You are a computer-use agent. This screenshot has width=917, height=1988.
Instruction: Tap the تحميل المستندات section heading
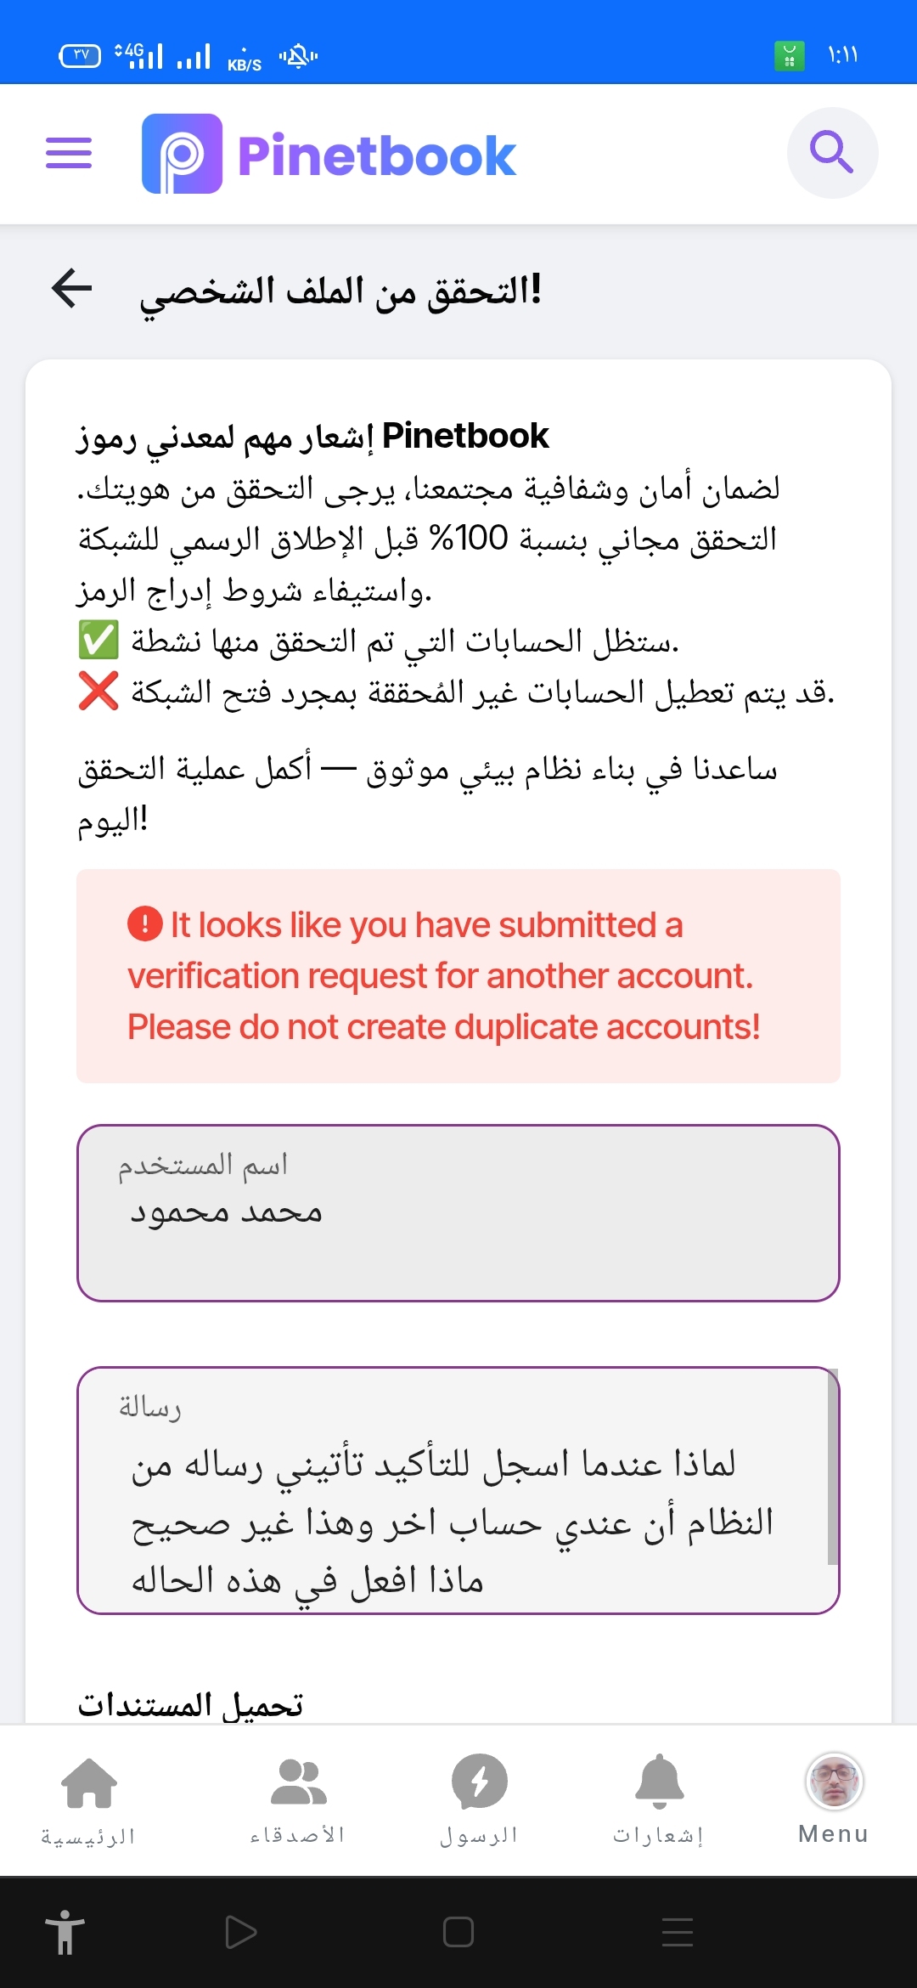coord(190,1705)
